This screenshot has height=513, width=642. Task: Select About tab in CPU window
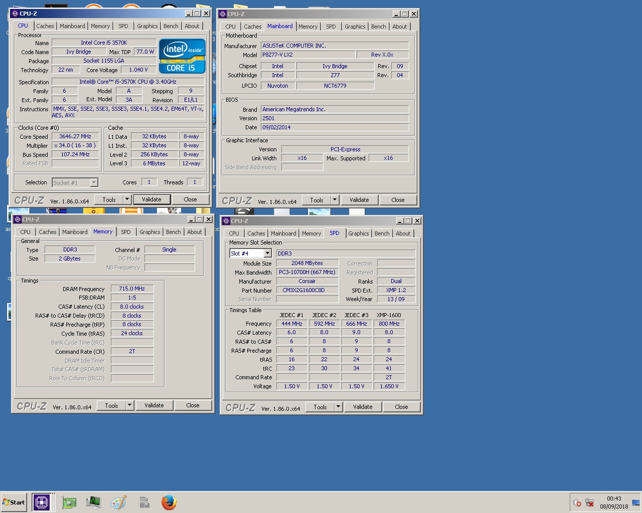(192, 26)
